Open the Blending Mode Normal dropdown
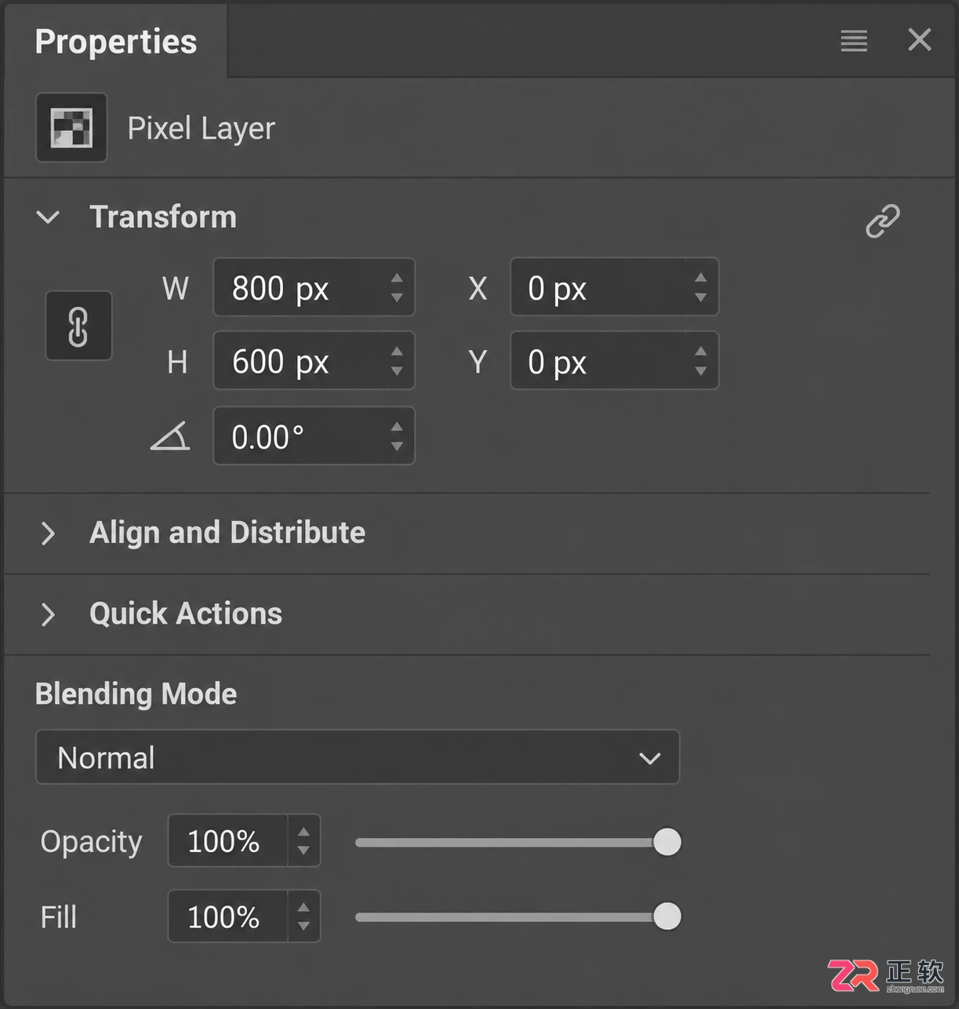 click(x=358, y=757)
